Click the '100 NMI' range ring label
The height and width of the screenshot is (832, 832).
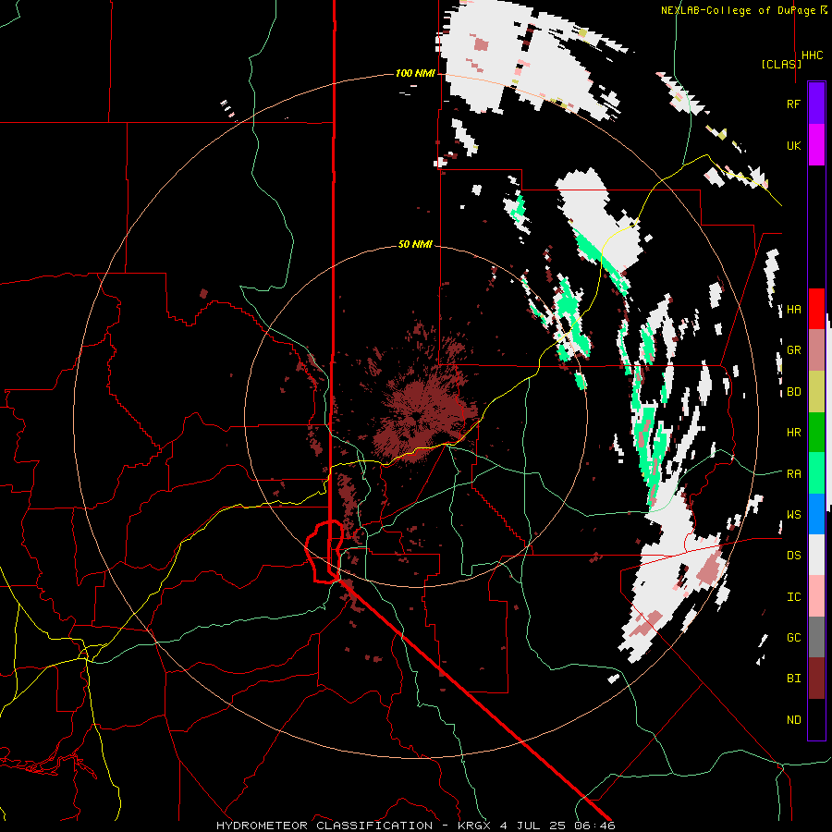415,73
